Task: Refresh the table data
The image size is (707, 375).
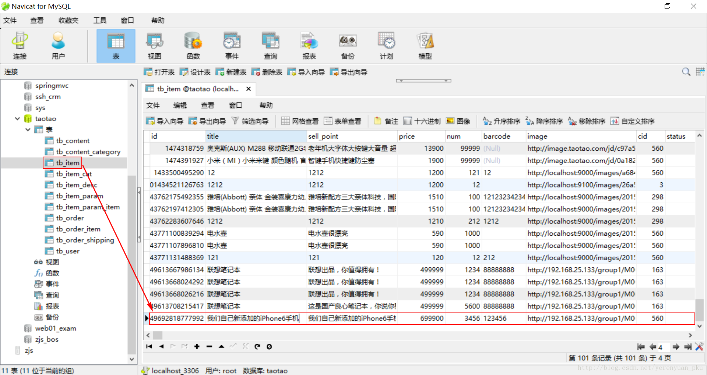Action: pyautogui.click(x=257, y=346)
